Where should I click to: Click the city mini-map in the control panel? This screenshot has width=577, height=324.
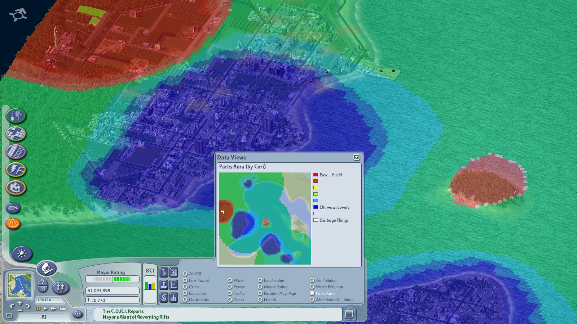[21, 285]
